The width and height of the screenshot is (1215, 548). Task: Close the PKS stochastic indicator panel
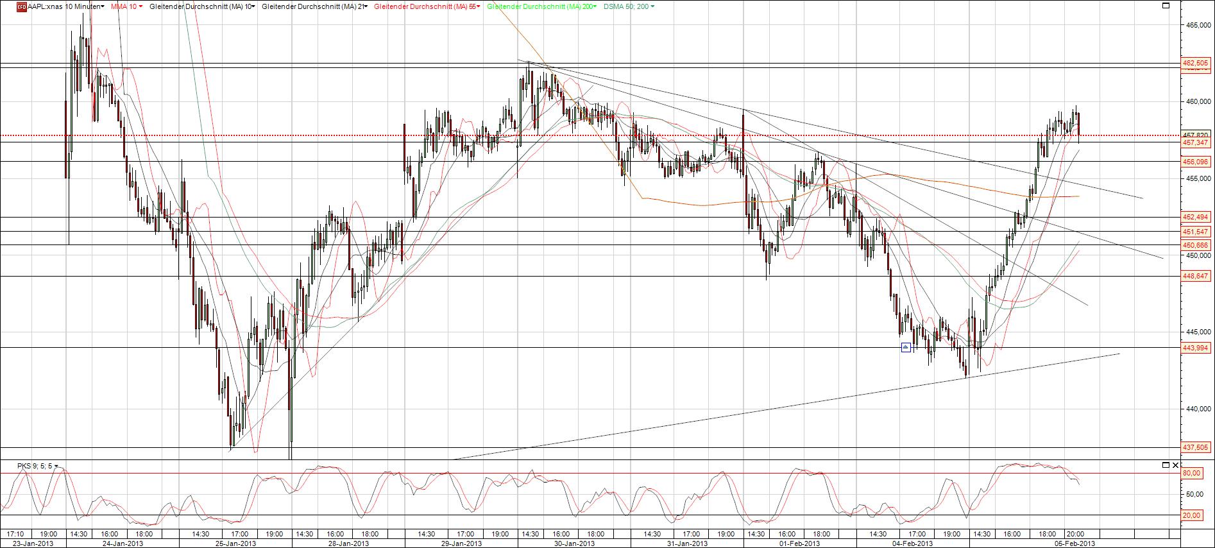click(1175, 465)
